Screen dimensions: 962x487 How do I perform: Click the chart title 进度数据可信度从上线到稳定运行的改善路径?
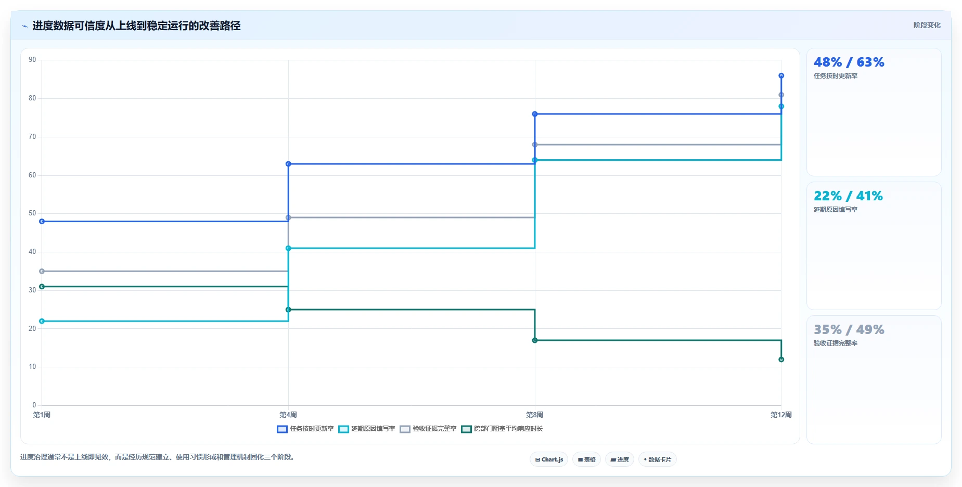[x=136, y=26]
